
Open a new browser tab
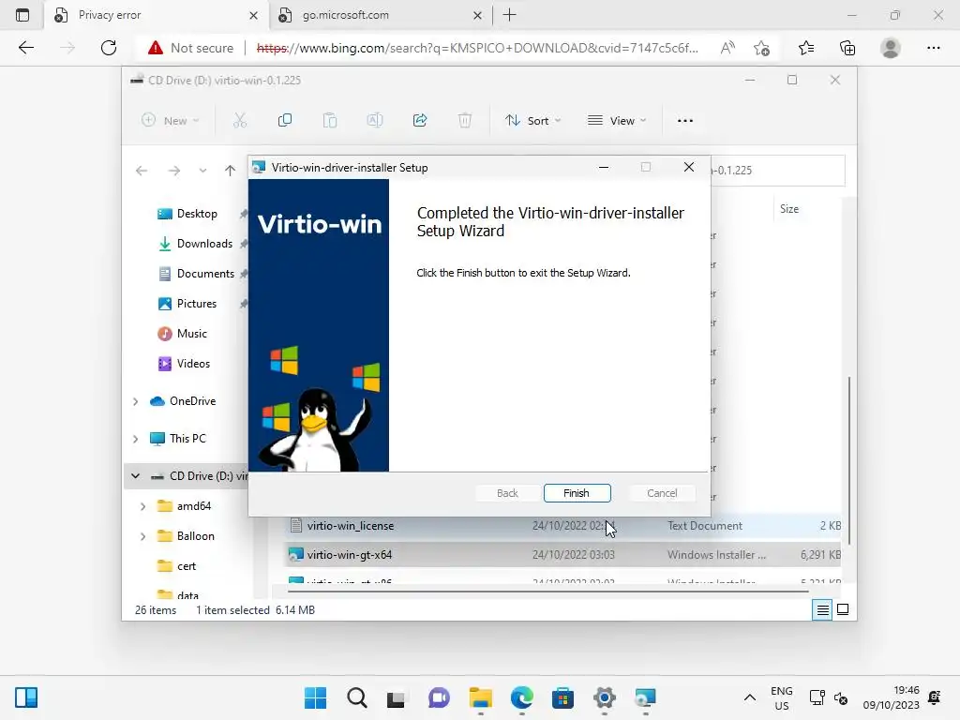click(509, 15)
